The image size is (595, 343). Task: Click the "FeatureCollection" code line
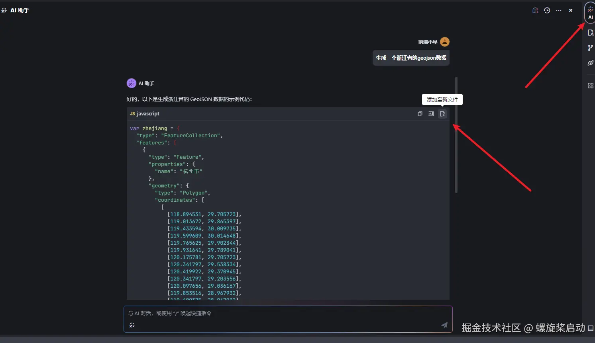(179, 136)
